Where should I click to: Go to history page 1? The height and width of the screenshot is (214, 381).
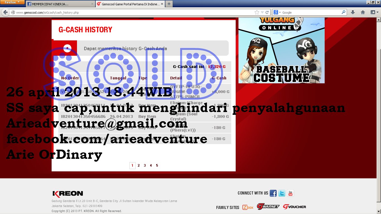pos(132,166)
